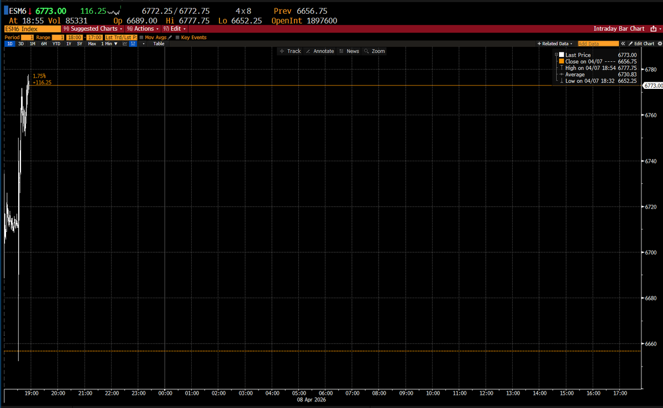
Task: Click the OpenInt 1897600 value
Action: [x=304, y=20]
